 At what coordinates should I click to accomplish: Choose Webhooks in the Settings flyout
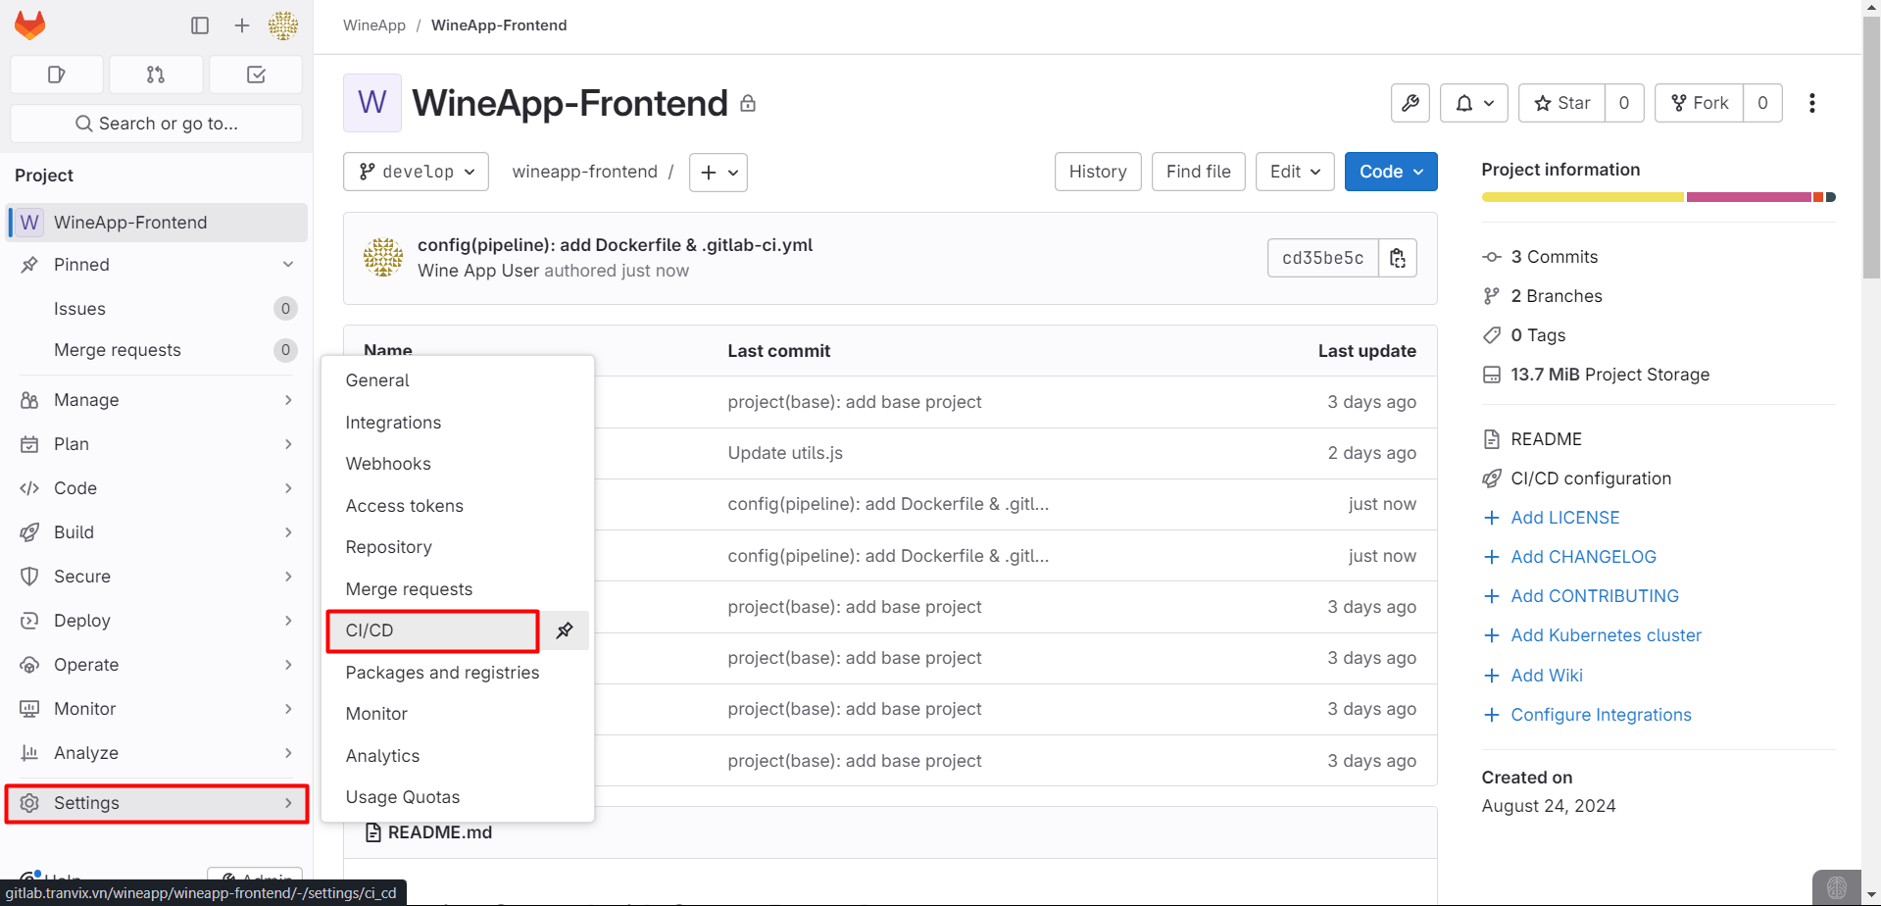click(388, 464)
